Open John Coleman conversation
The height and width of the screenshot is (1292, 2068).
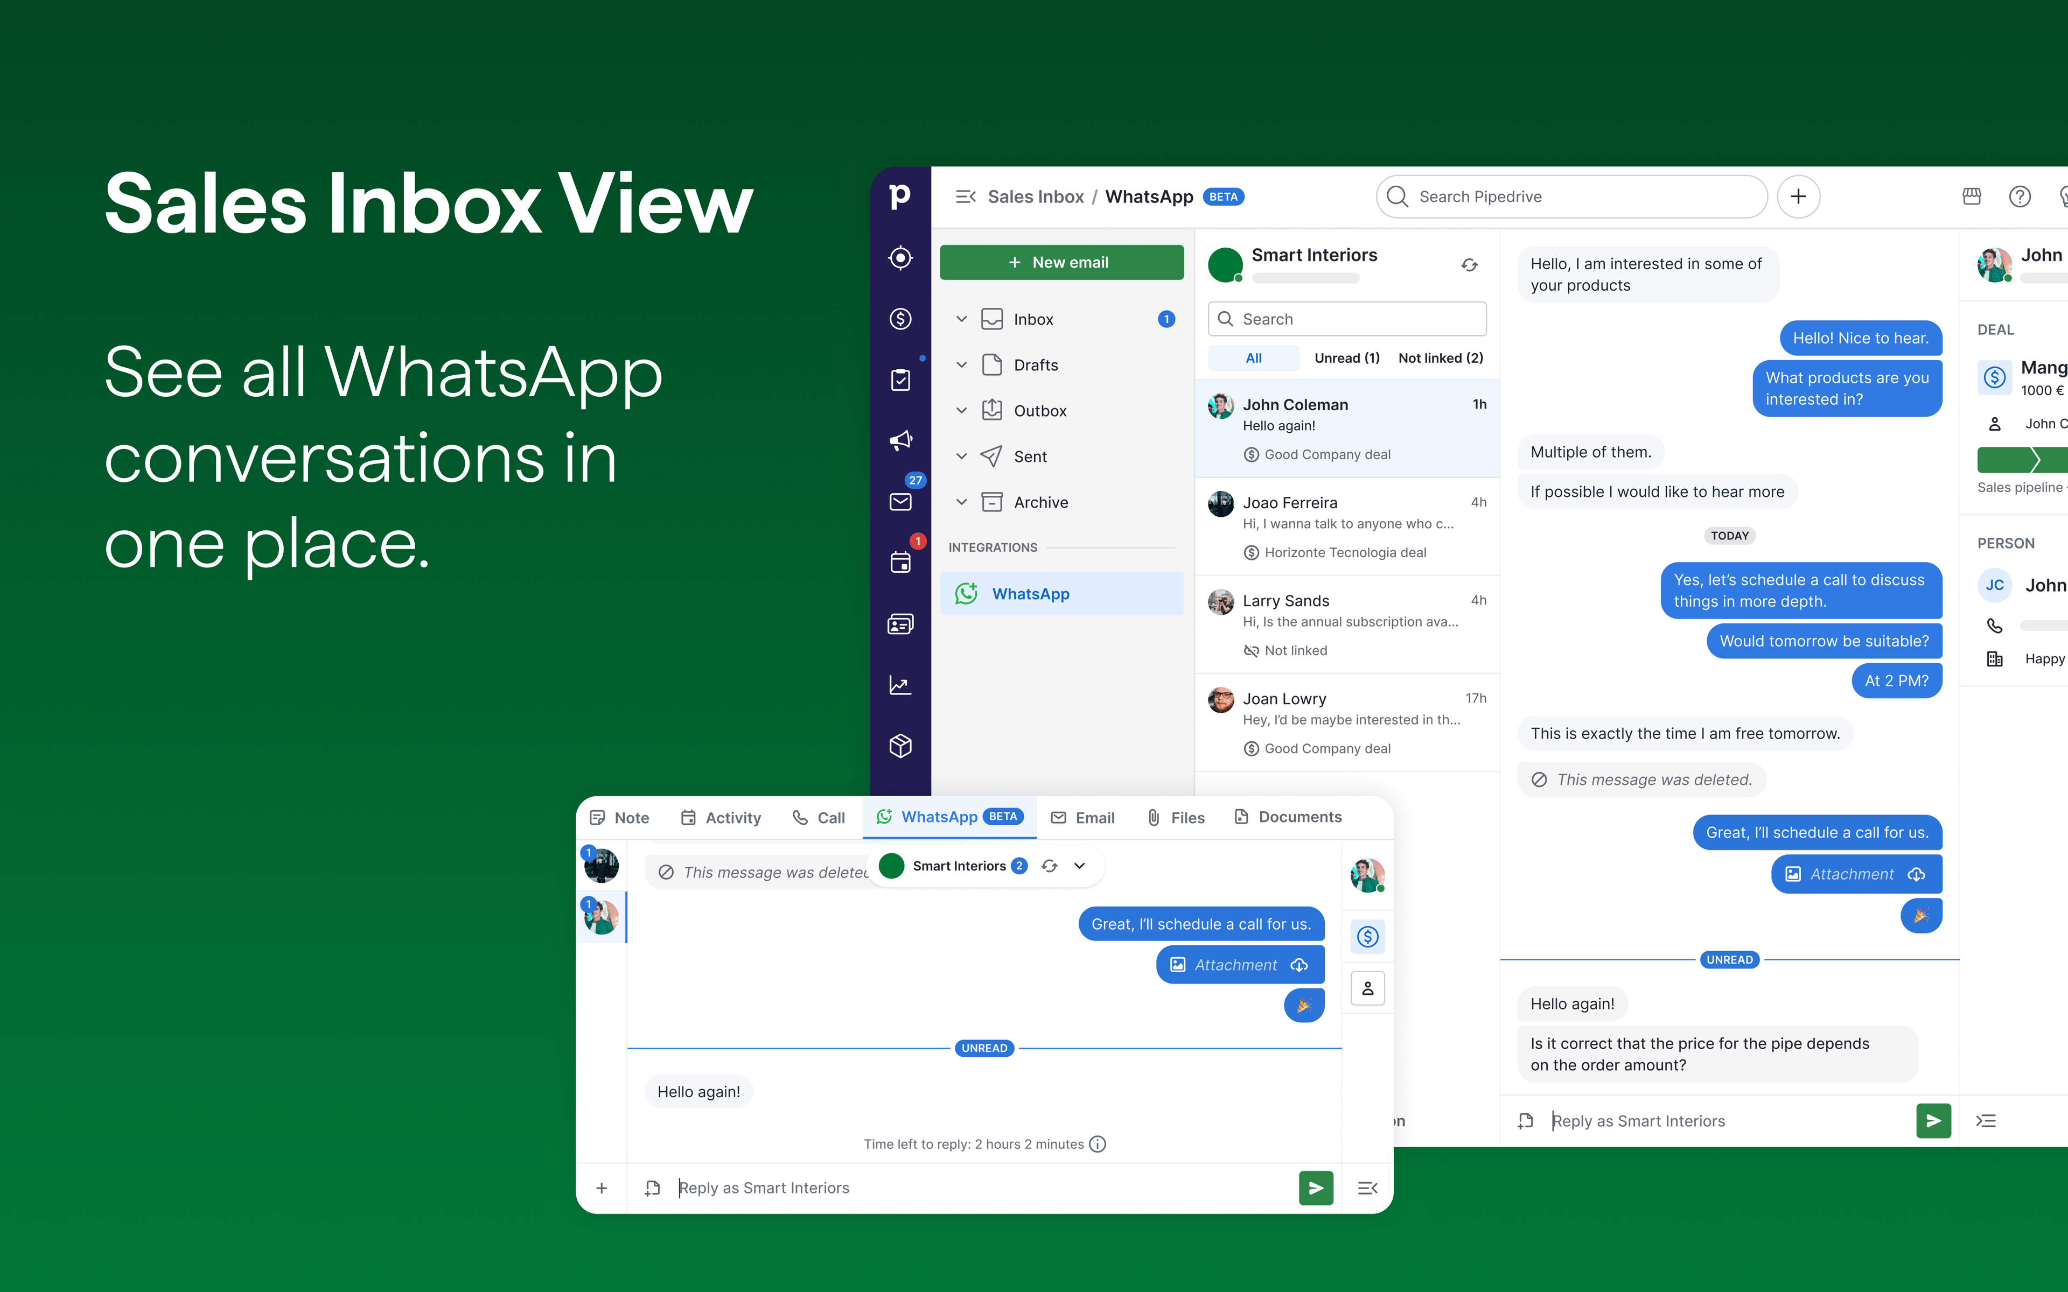pyautogui.click(x=1347, y=428)
